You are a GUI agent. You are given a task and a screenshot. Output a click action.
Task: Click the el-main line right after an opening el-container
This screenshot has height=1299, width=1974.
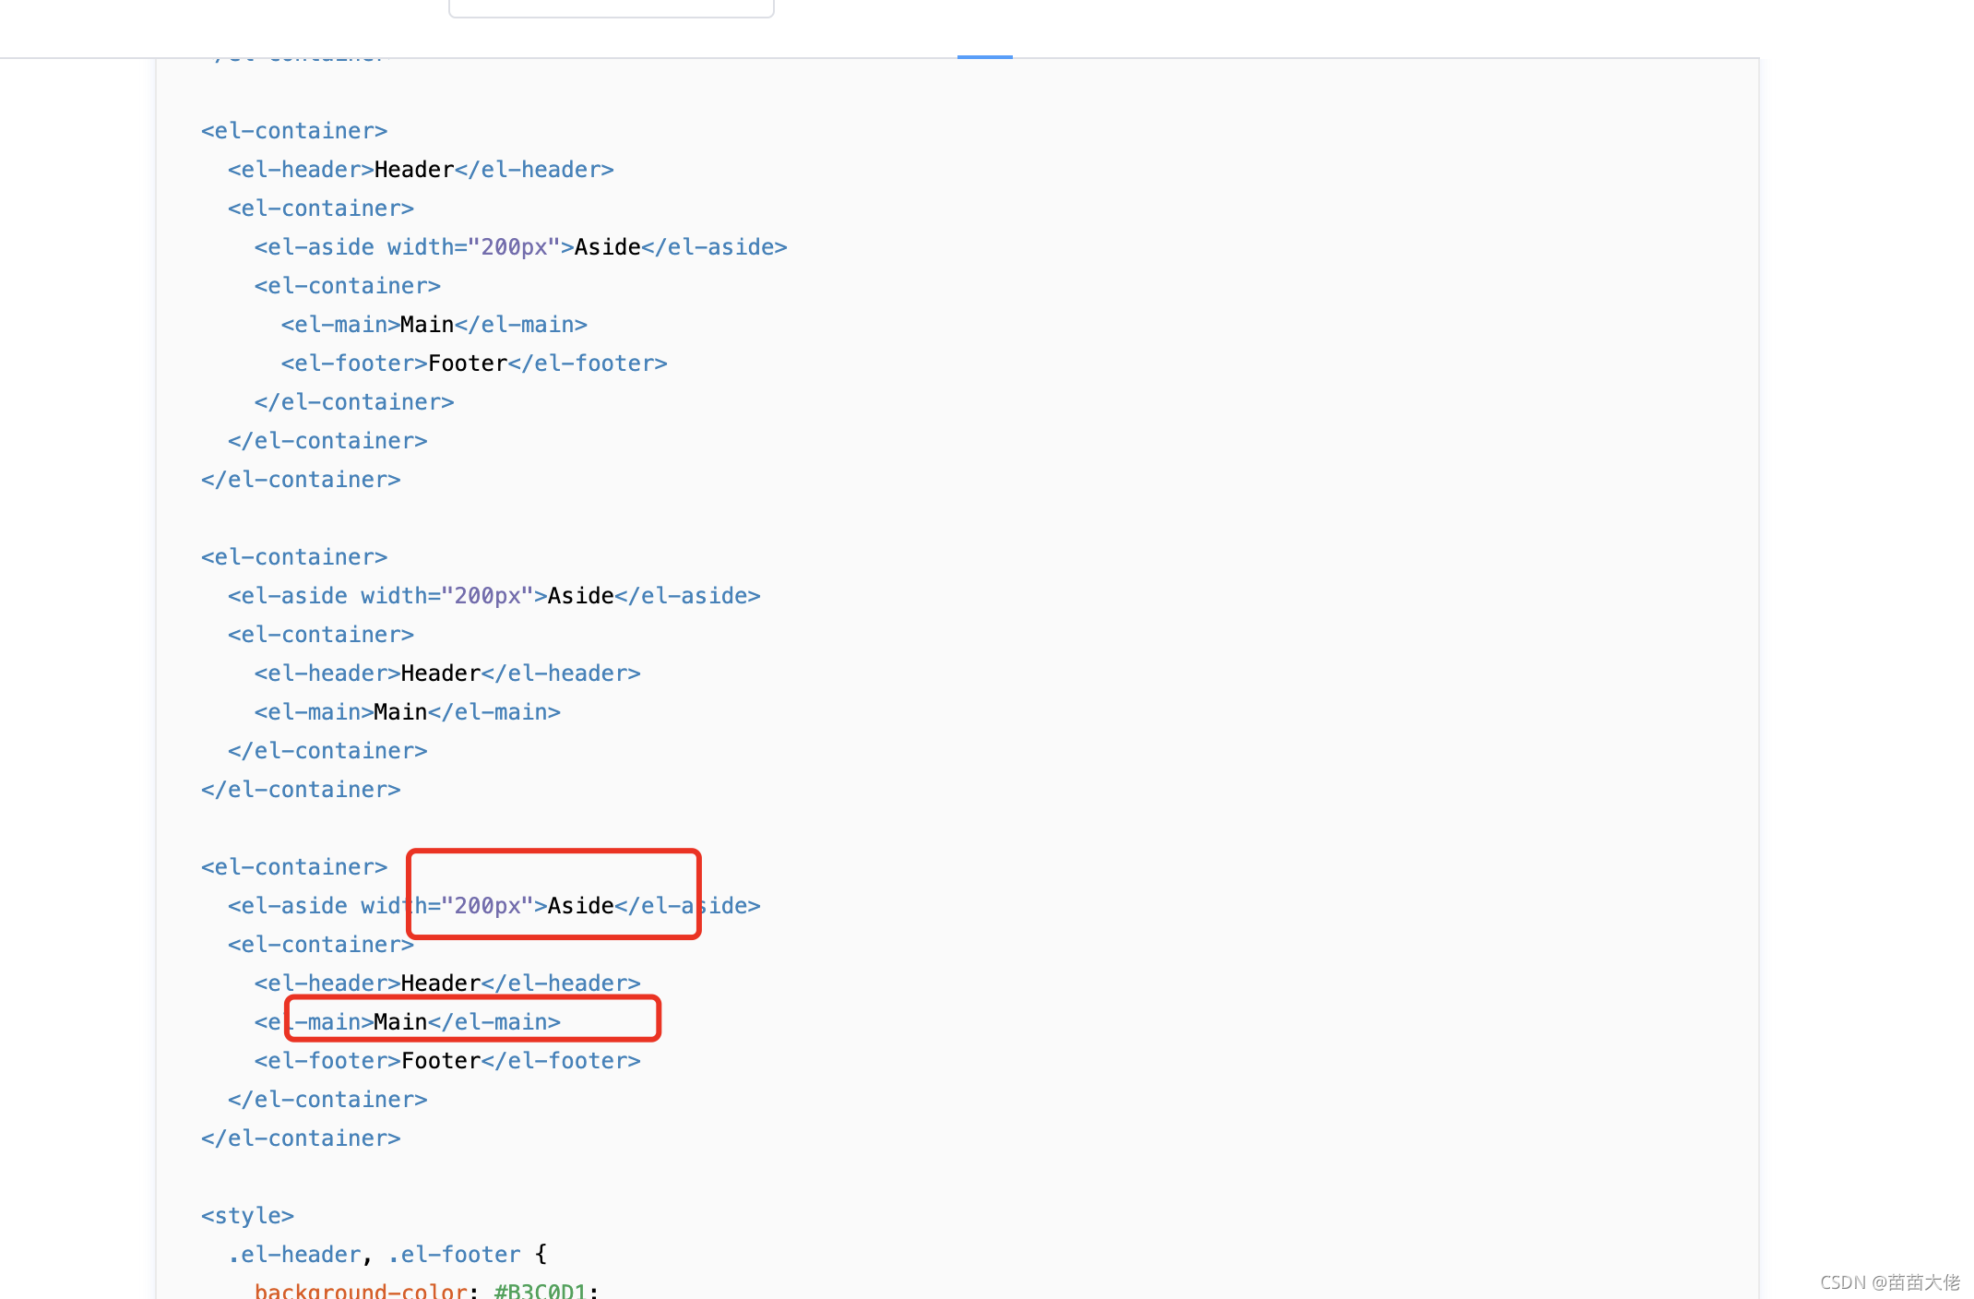434,325
